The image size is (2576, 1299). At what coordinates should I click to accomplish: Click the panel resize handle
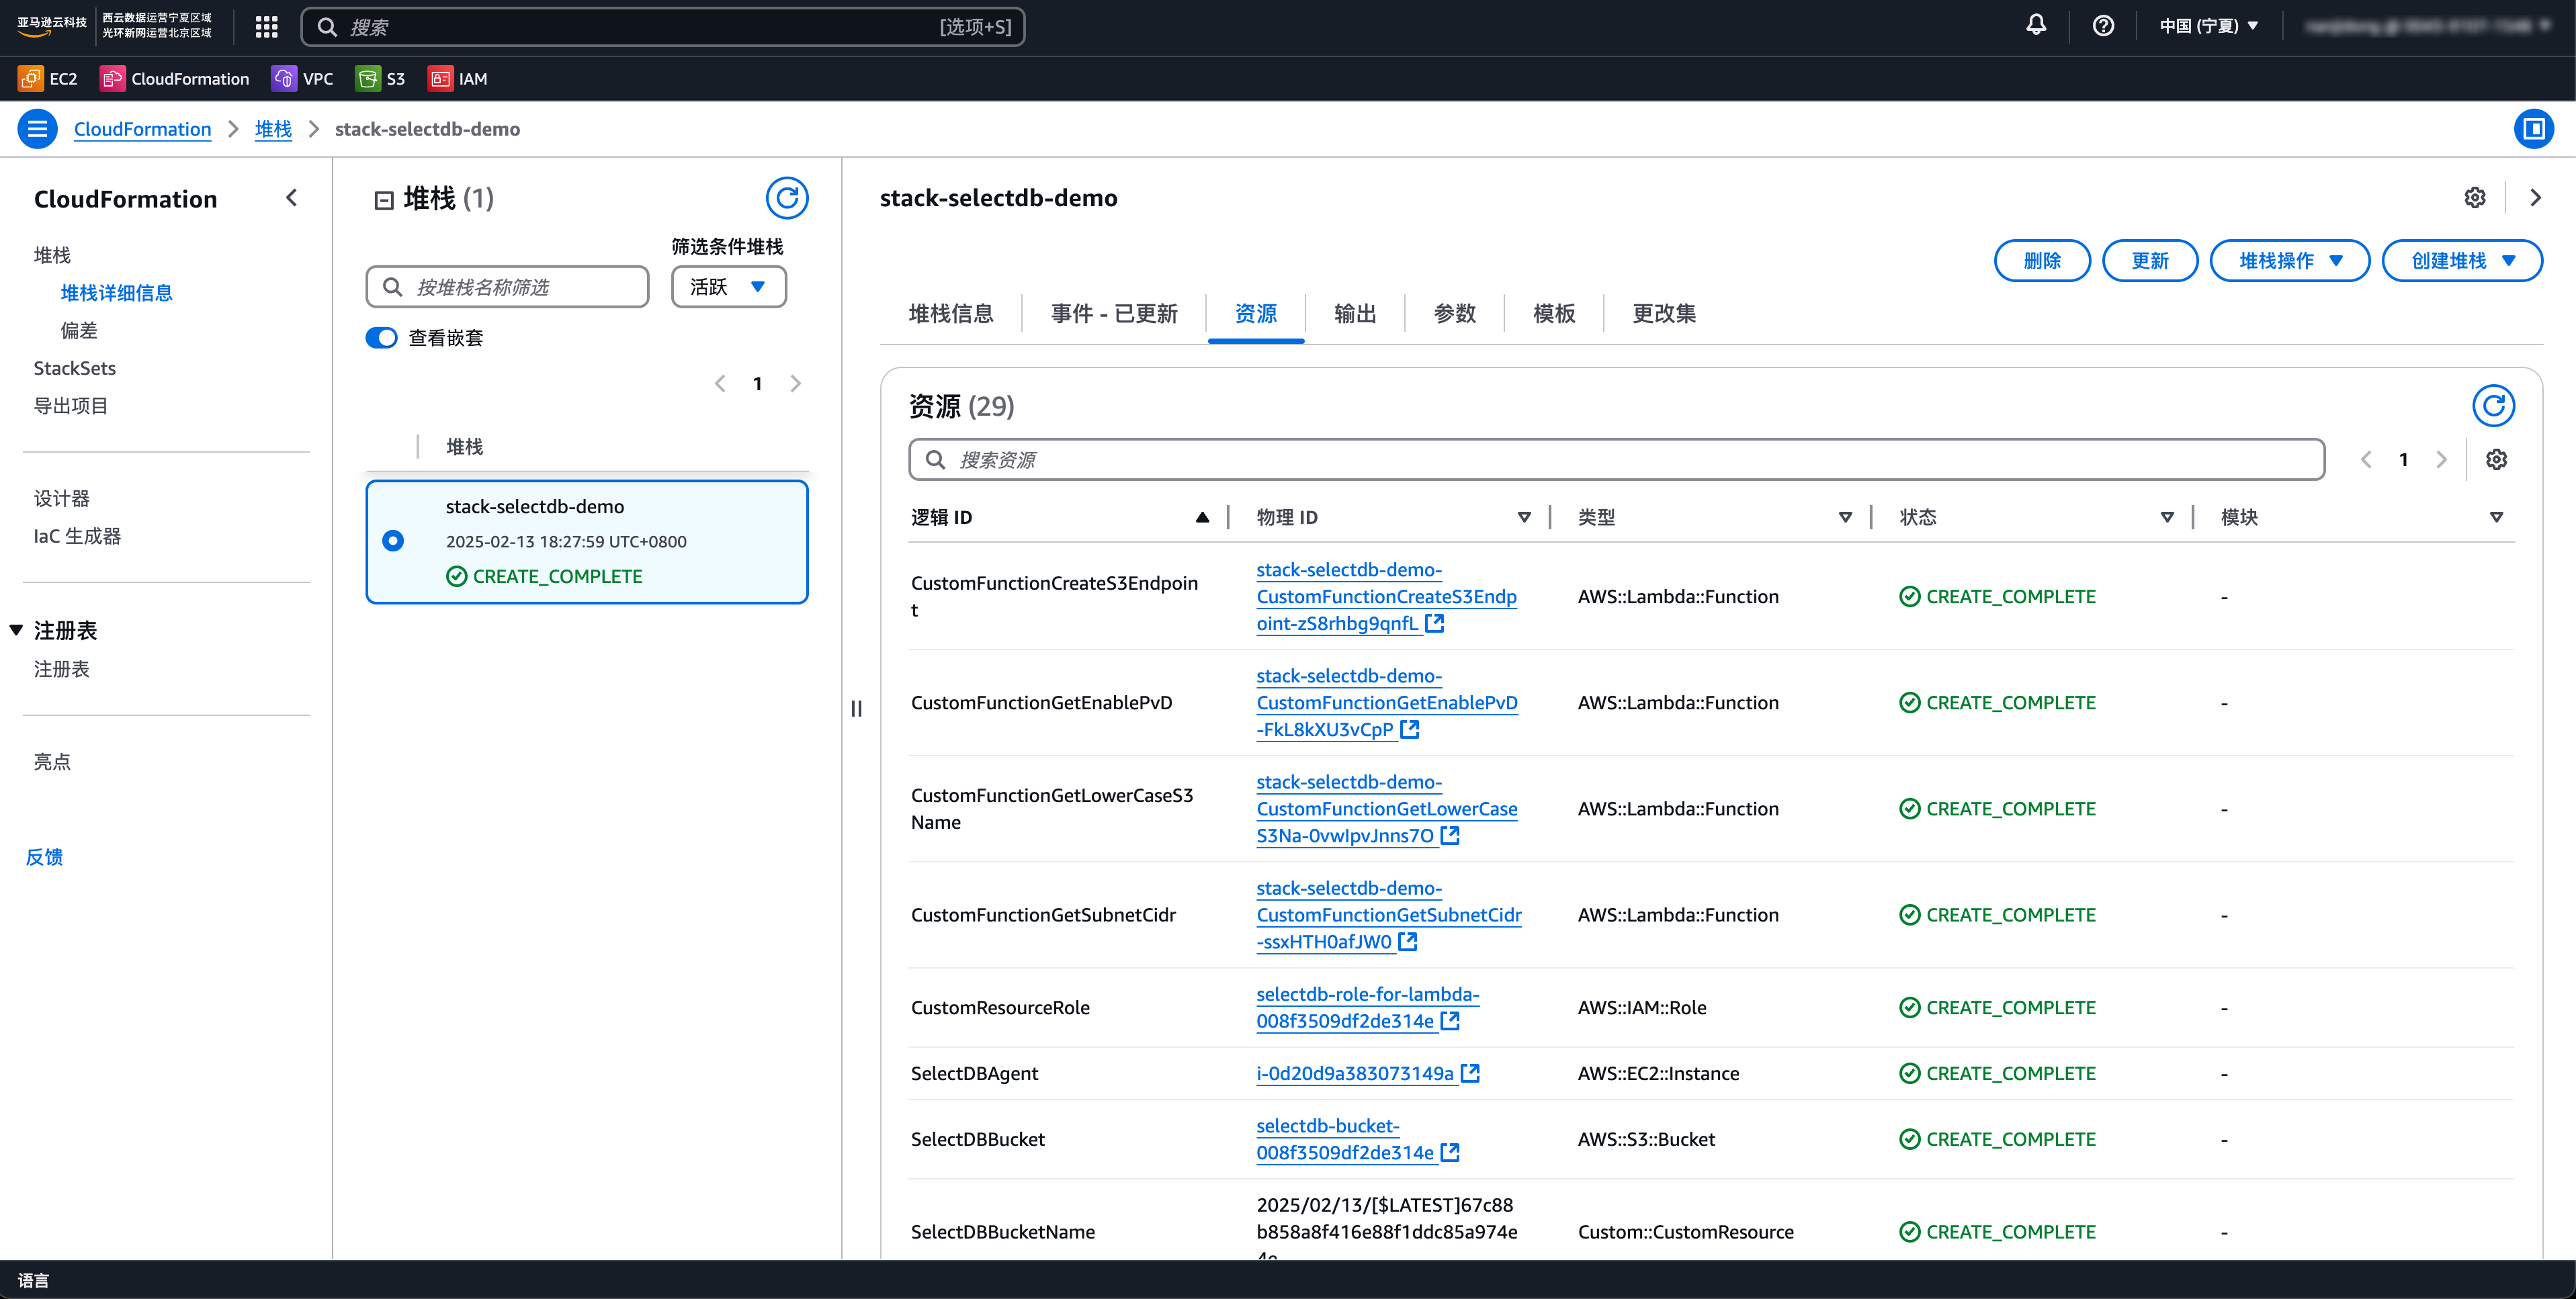[856, 708]
